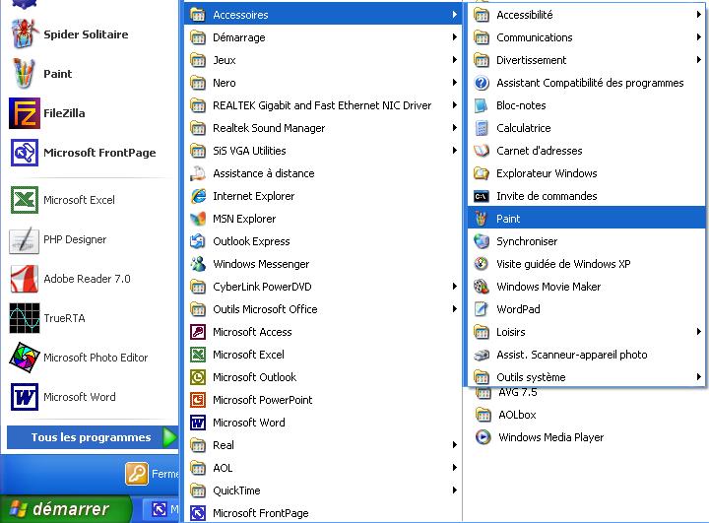This screenshot has width=709, height=523.
Task: Open Visite guidée de Windows XP entry
Action: pos(587,264)
